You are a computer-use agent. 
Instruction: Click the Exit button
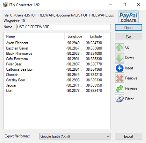[x=128, y=37]
